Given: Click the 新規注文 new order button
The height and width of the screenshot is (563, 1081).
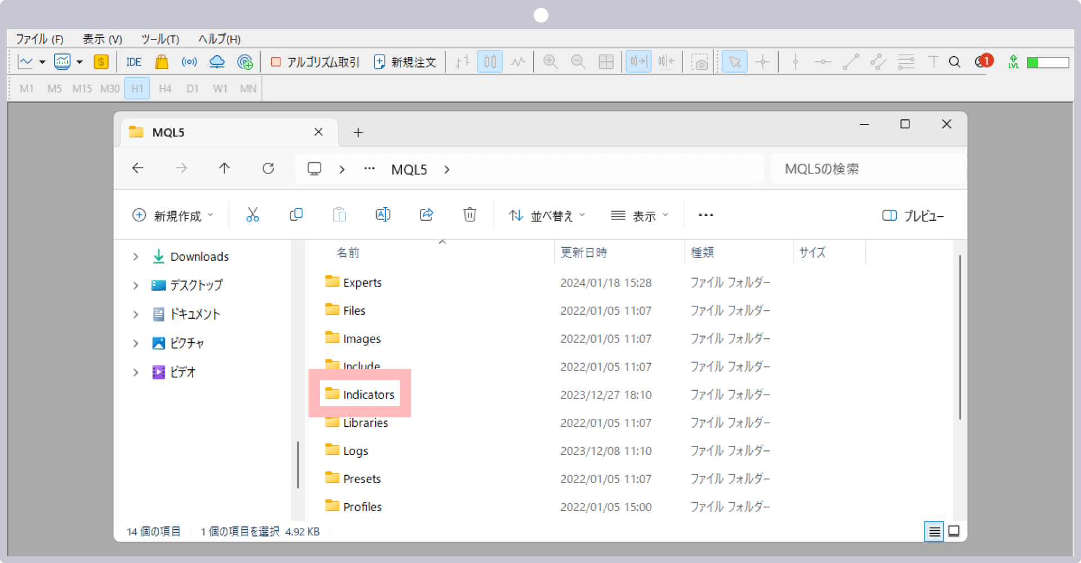Looking at the screenshot, I should [x=405, y=62].
